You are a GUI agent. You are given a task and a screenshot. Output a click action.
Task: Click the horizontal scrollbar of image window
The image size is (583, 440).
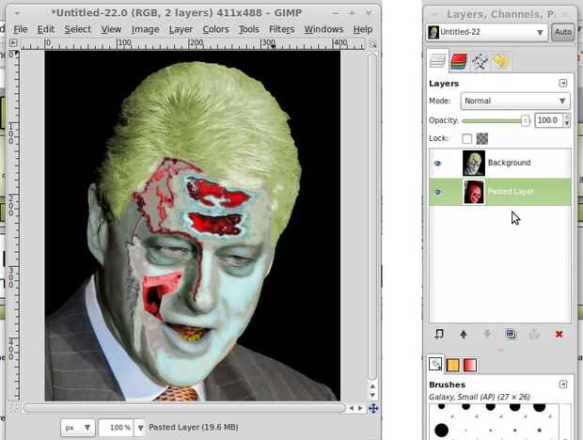pos(184,408)
